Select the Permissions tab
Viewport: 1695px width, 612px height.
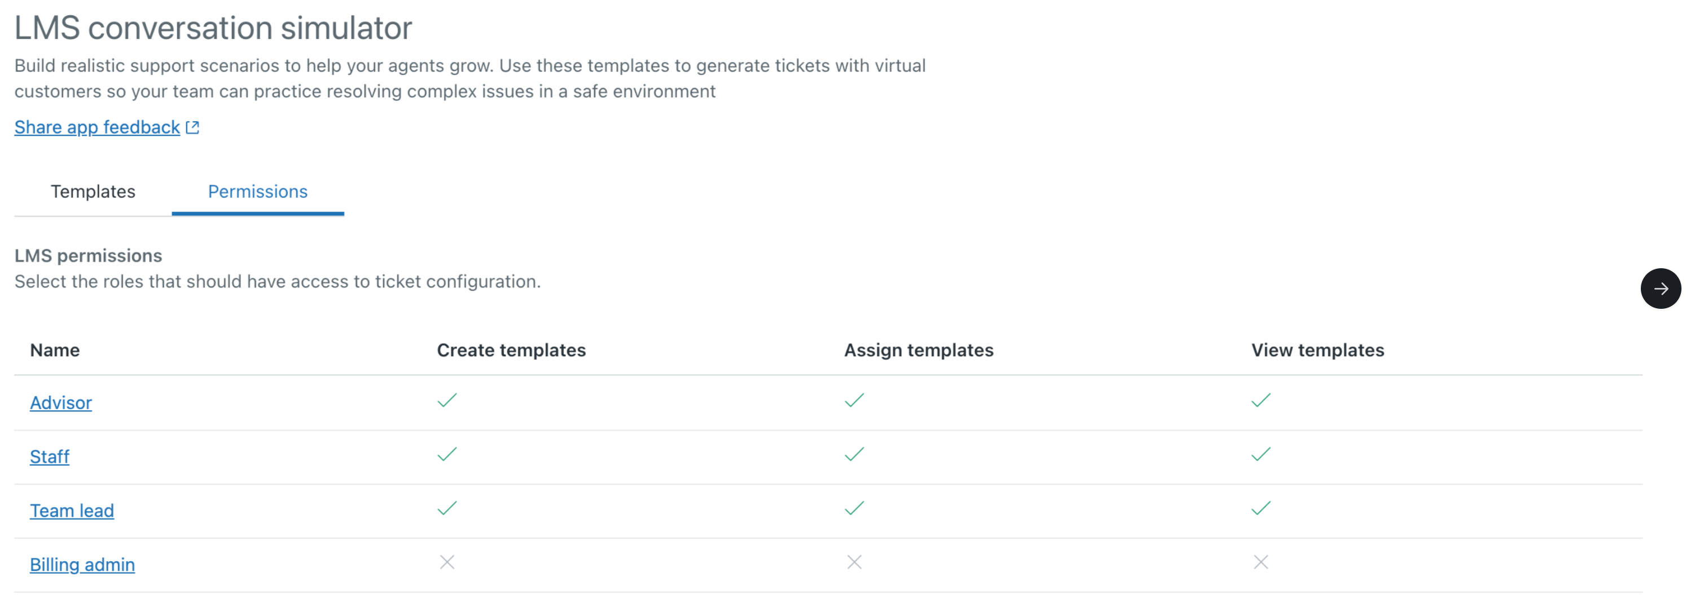[x=257, y=191]
